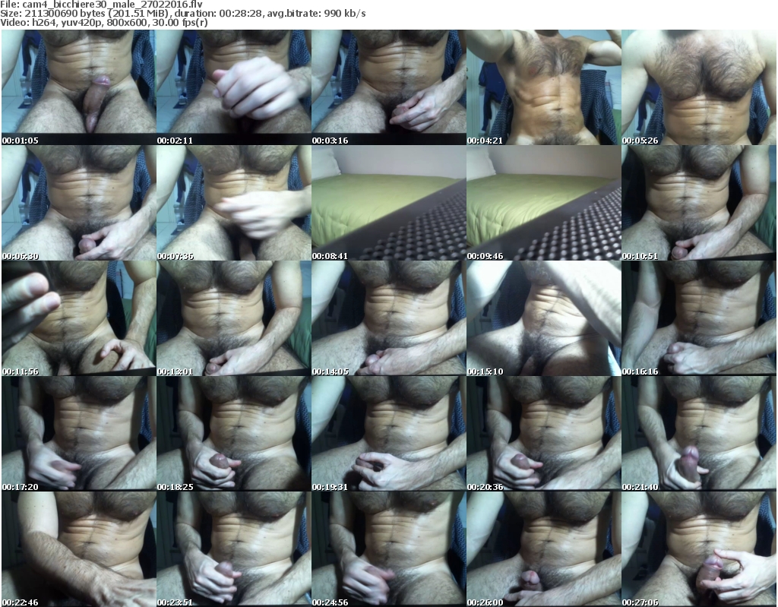Jump to the frame stamped 00:21:40
Image resolution: width=778 pixels, height=607 pixels.
click(x=699, y=434)
